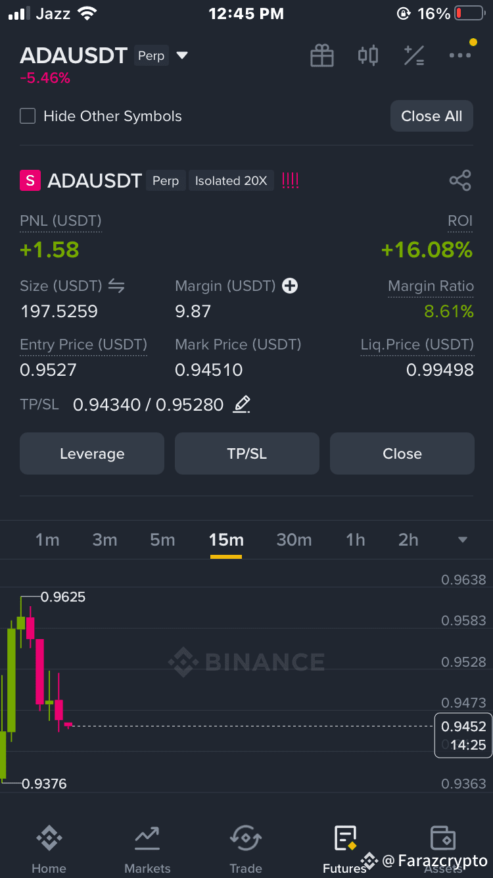Tap the 0.9625 high marker on chart
Screen dimensions: 493x878
tap(63, 597)
